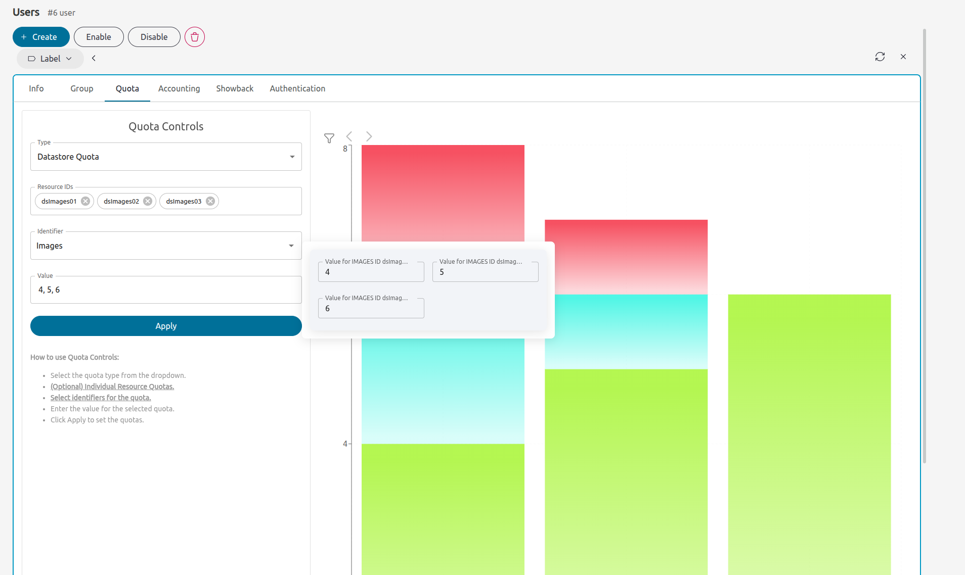The height and width of the screenshot is (575, 965).
Task: Click the chart previous page arrow
Action: click(349, 136)
